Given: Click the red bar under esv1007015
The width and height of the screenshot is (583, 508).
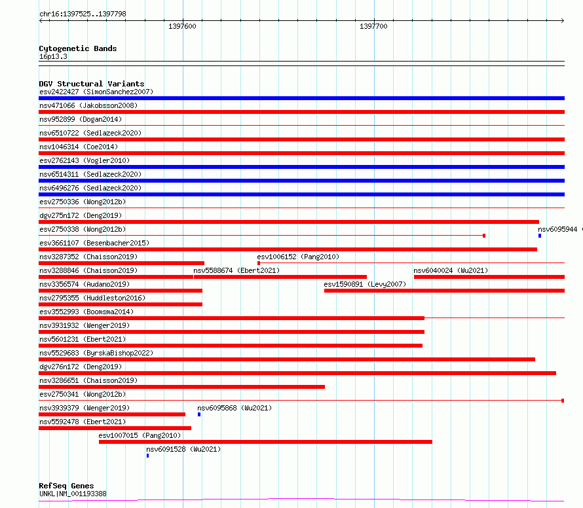Looking at the screenshot, I should coord(265,442).
